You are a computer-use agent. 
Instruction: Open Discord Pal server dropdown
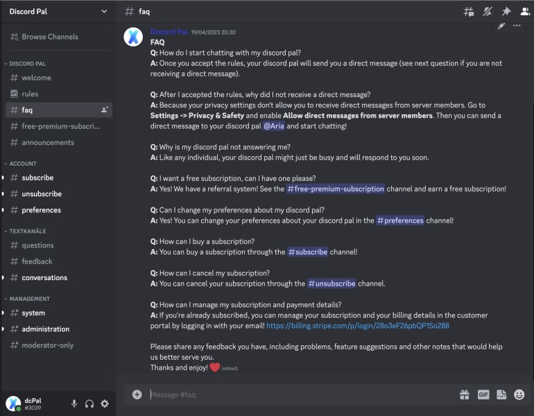pos(104,11)
